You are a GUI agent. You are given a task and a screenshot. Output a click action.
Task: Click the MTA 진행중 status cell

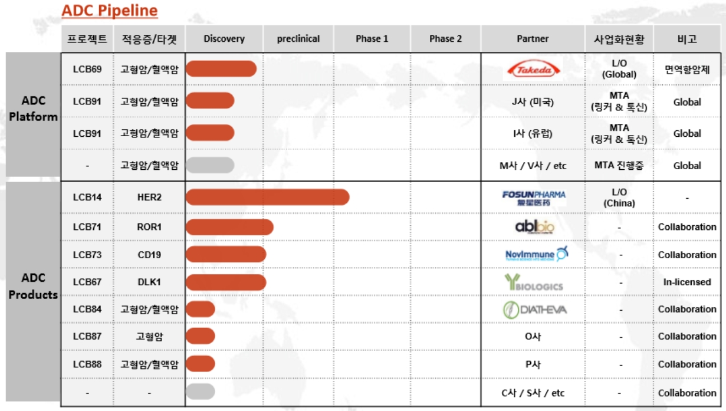(619, 166)
